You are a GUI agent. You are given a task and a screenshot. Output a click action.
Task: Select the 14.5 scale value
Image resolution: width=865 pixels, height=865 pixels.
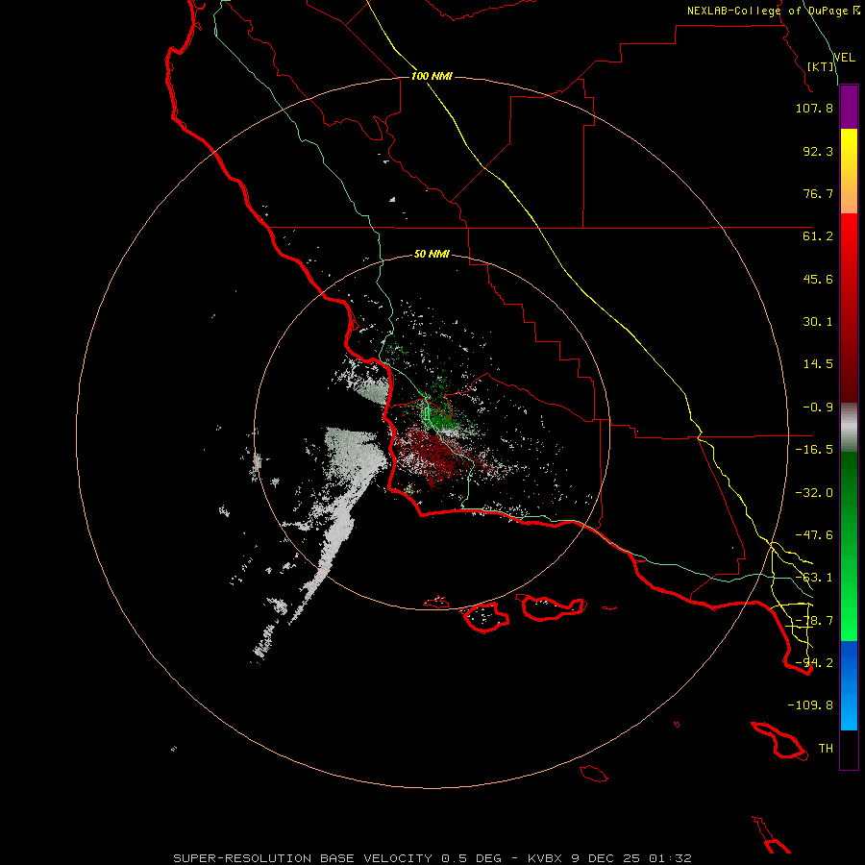click(818, 364)
